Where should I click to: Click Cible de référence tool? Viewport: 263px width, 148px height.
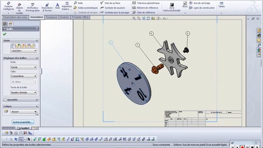point(143,12)
